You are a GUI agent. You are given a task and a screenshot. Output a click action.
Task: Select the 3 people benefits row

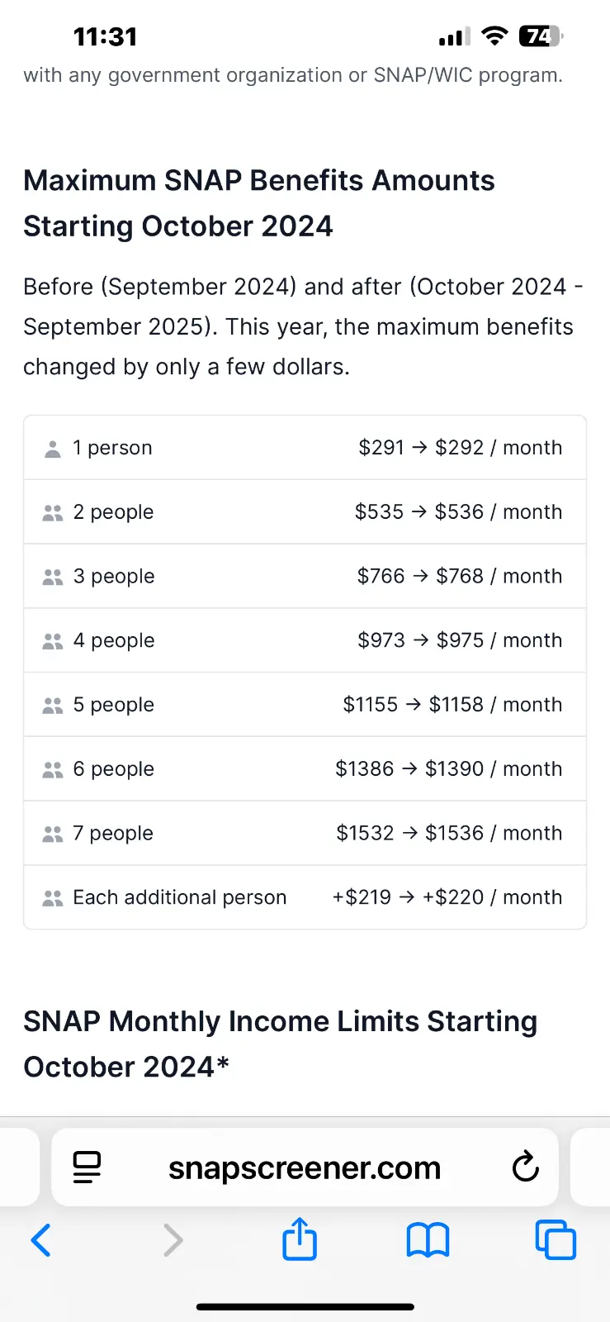click(x=305, y=576)
